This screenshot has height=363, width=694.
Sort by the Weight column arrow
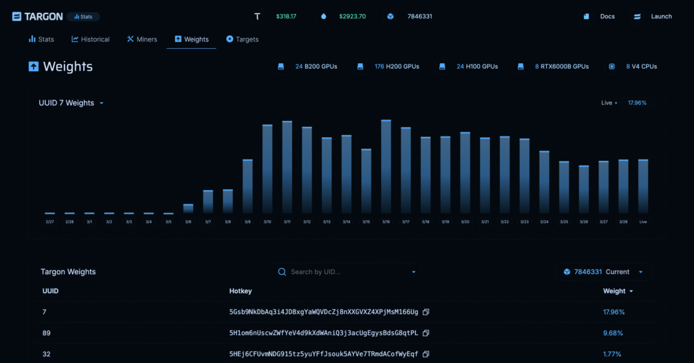coord(631,291)
